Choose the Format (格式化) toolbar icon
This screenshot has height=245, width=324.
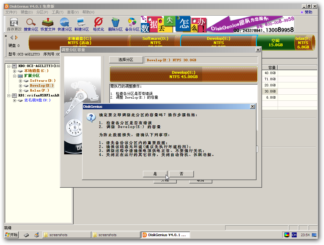click(x=98, y=24)
